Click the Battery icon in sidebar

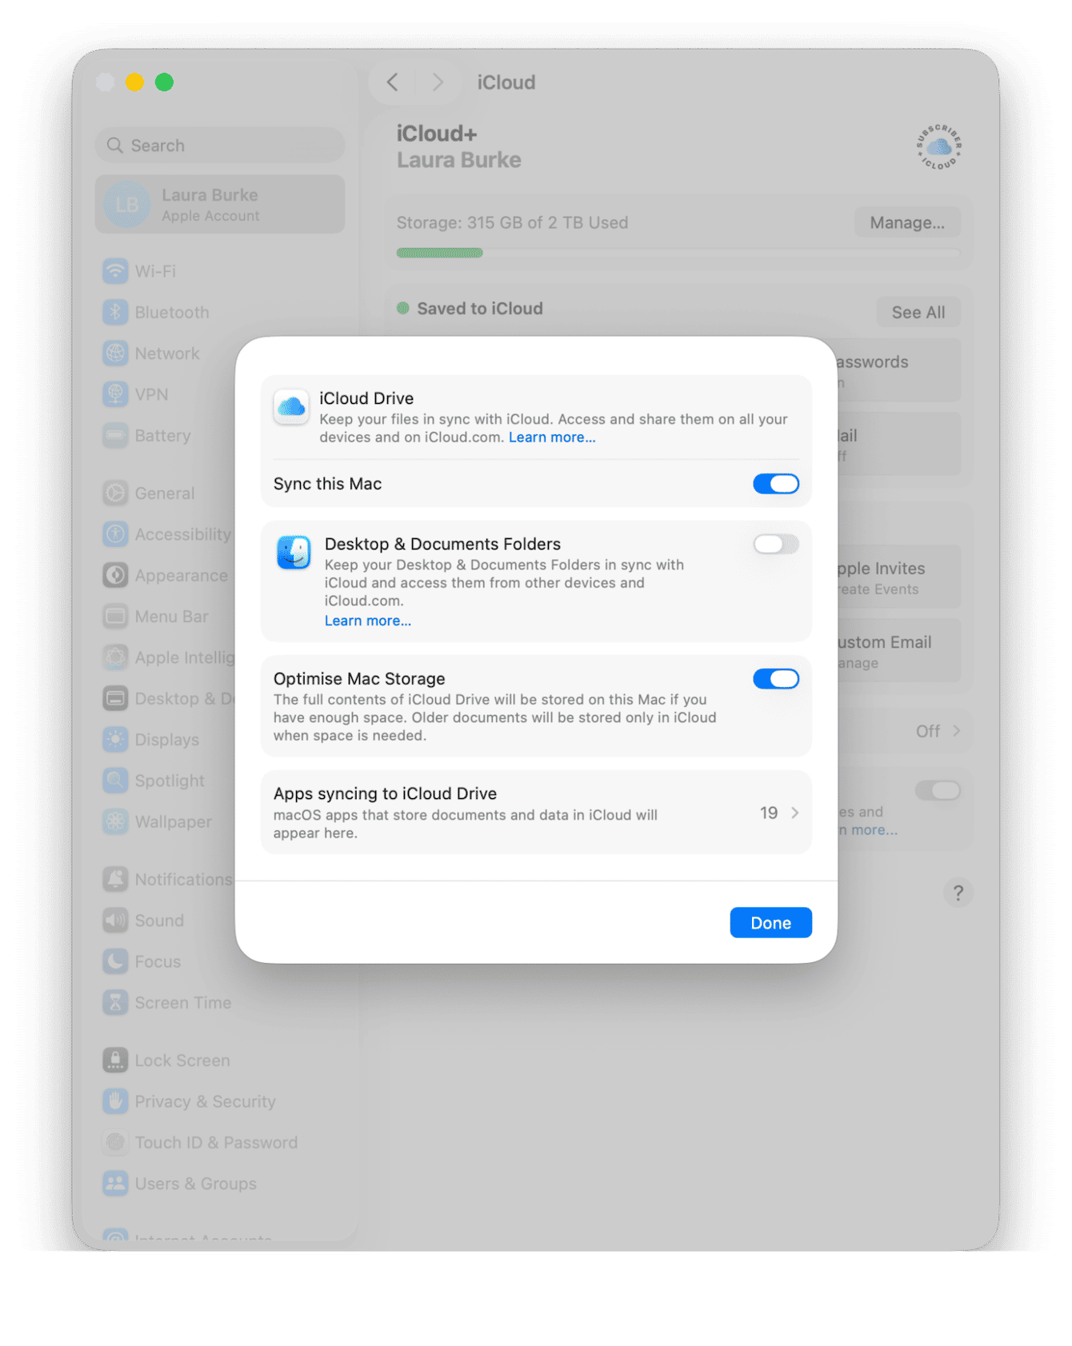115,436
